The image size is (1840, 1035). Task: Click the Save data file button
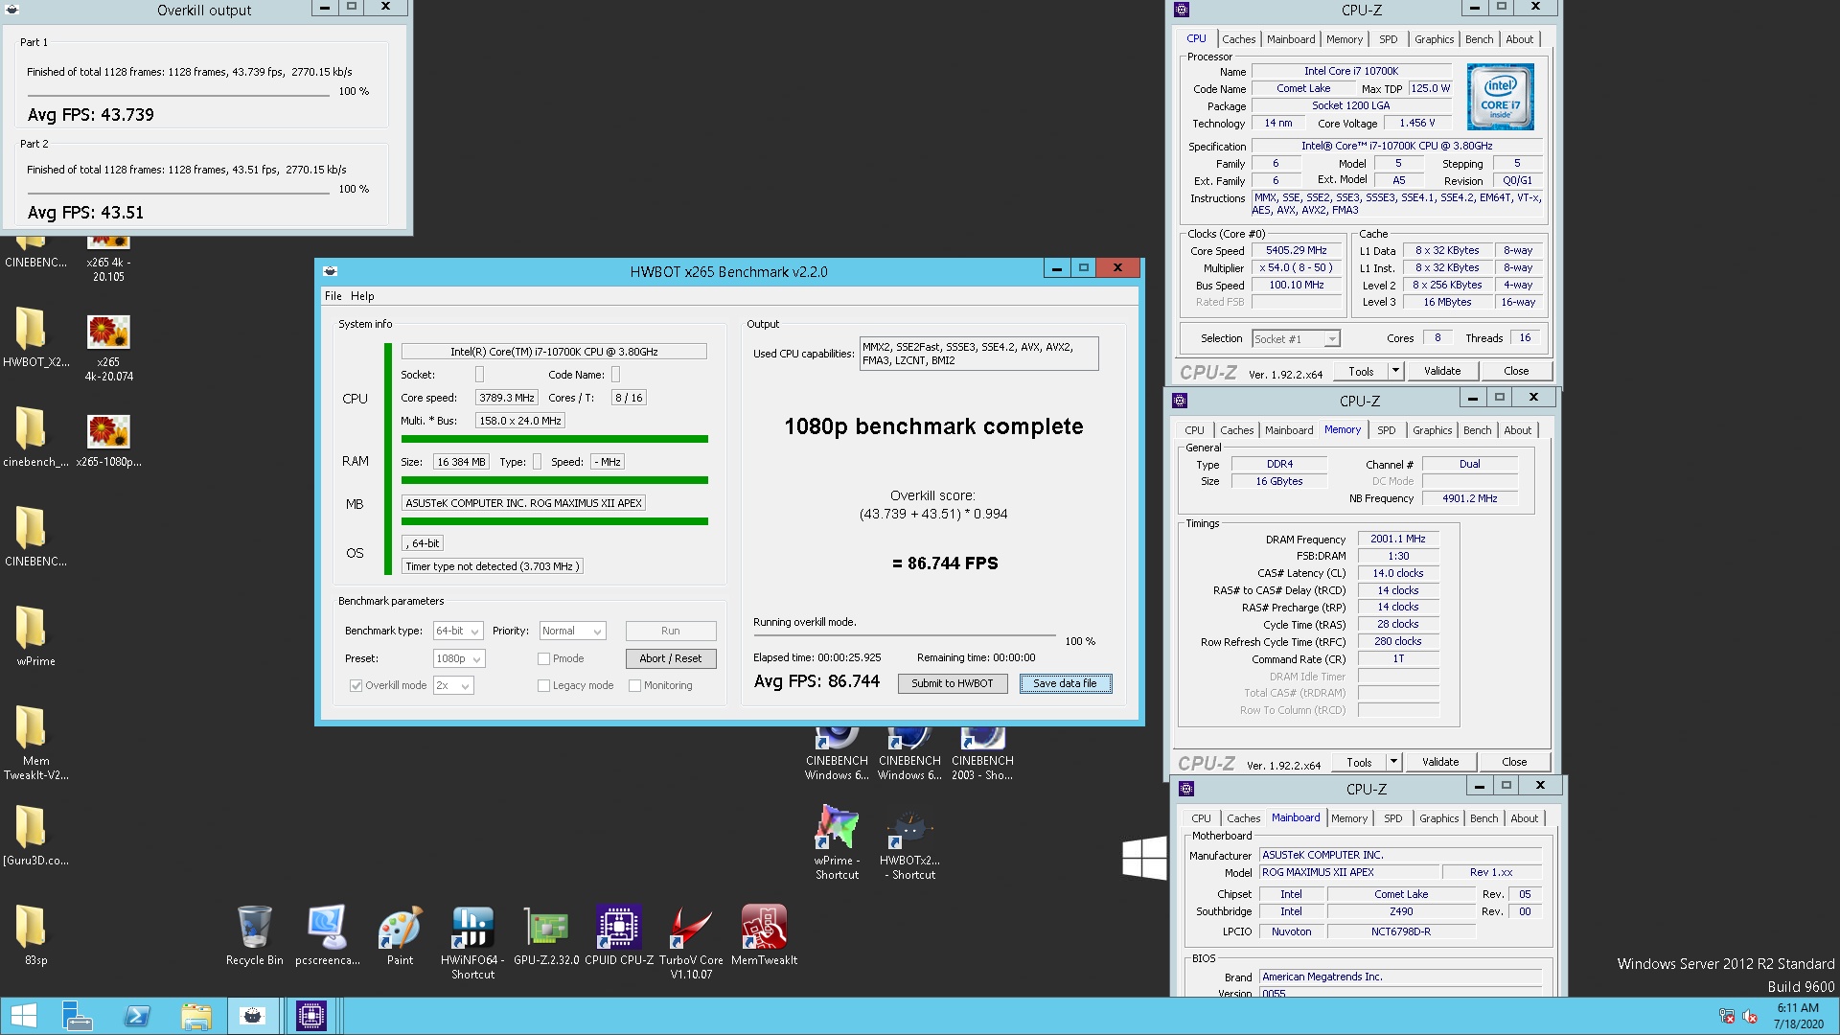[x=1065, y=683]
